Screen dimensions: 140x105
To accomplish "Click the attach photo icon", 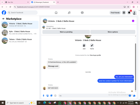I will pos(48,95).
